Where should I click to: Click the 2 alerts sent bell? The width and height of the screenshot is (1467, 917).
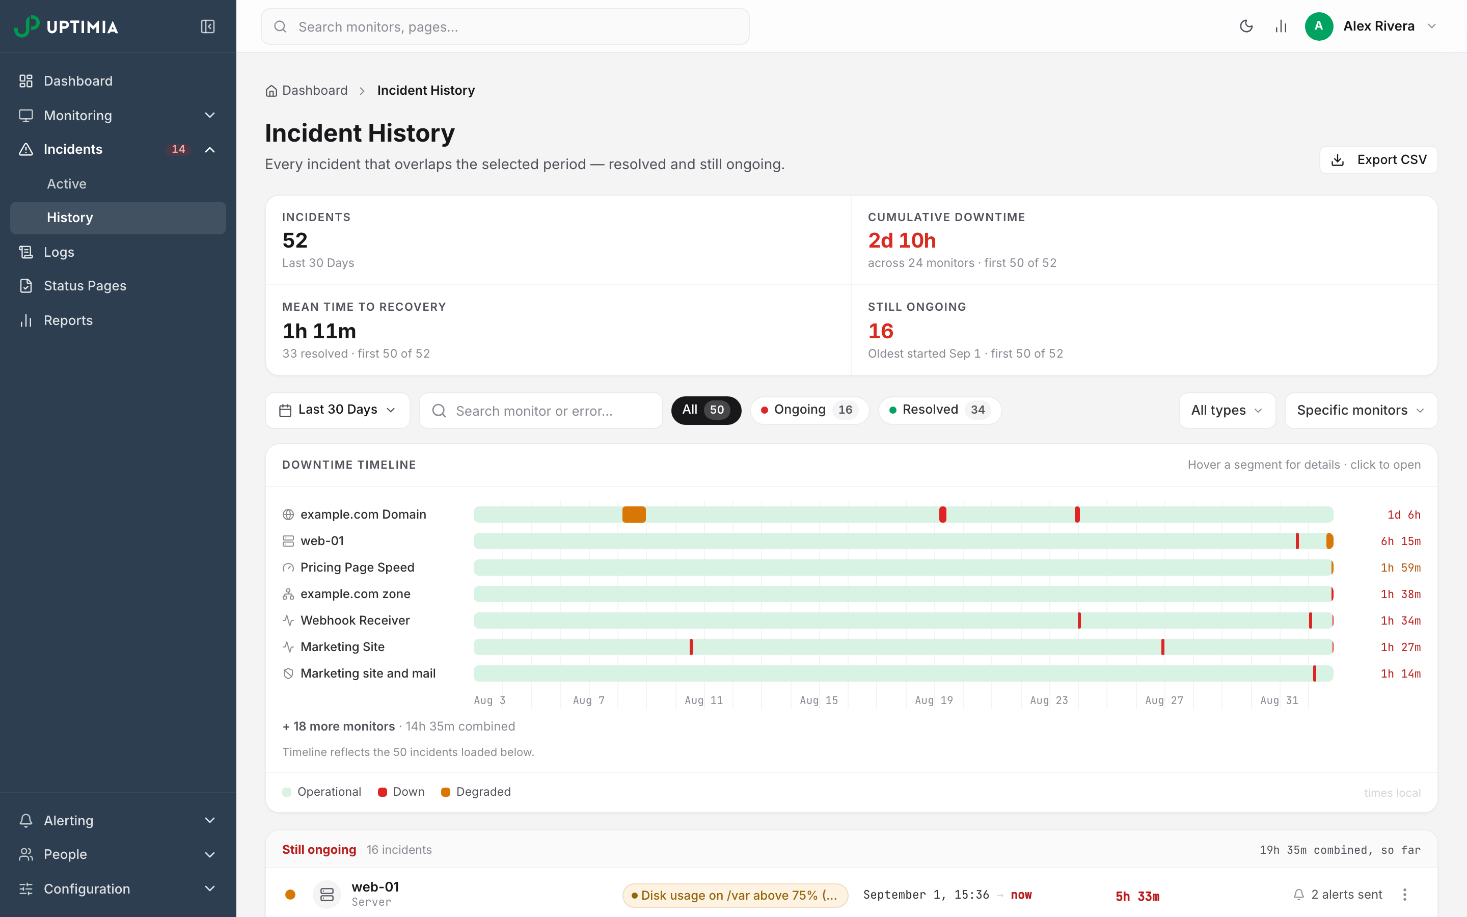coord(1298,895)
